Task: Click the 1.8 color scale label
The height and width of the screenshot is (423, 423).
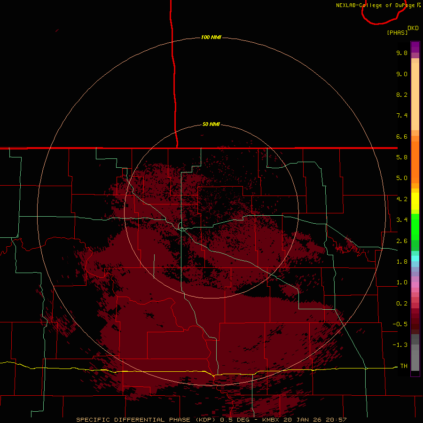Action: pos(402,262)
